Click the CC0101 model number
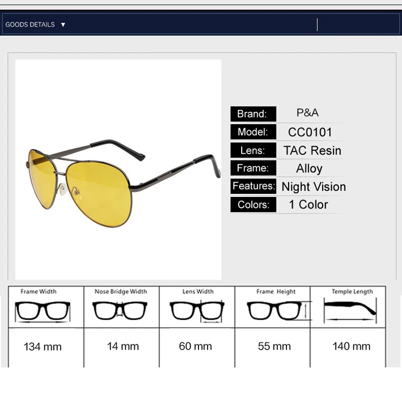The image size is (402, 402). pyautogui.click(x=310, y=132)
